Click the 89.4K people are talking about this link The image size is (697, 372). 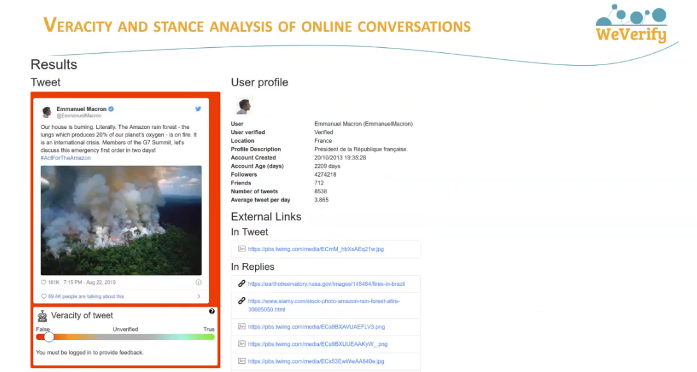tap(86, 296)
